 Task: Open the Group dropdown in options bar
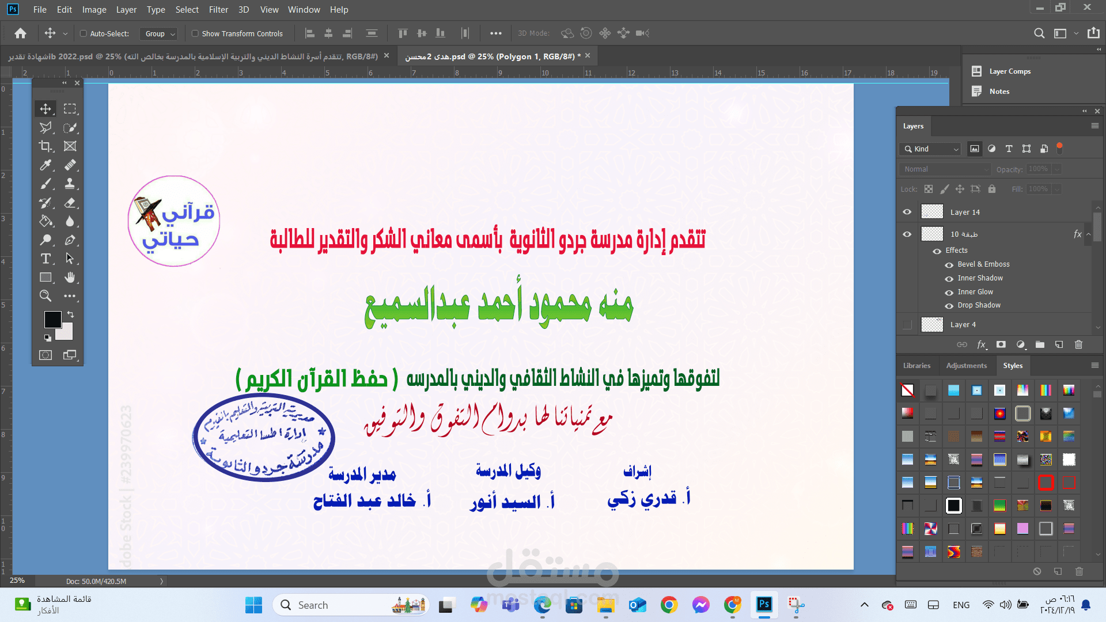(160, 33)
